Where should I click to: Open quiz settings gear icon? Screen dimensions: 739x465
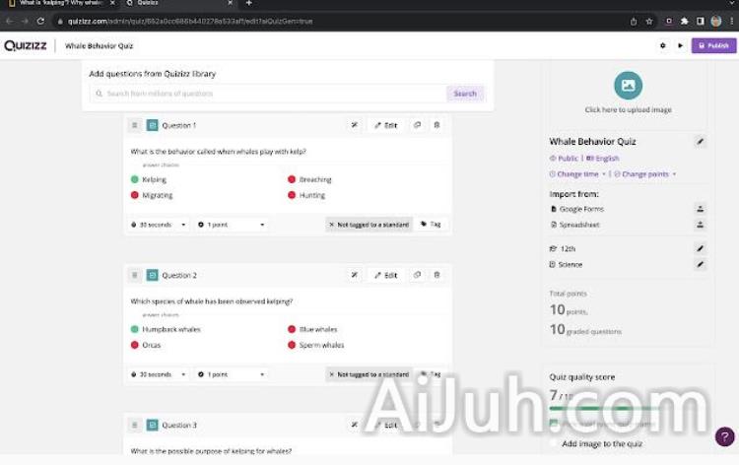tap(663, 45)
